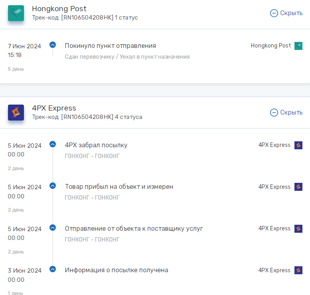Viewport: 310px width, 295px height.
Task: Expand 'Товар прибыл на объект' timeline chevron
Action: coord(53,186)
